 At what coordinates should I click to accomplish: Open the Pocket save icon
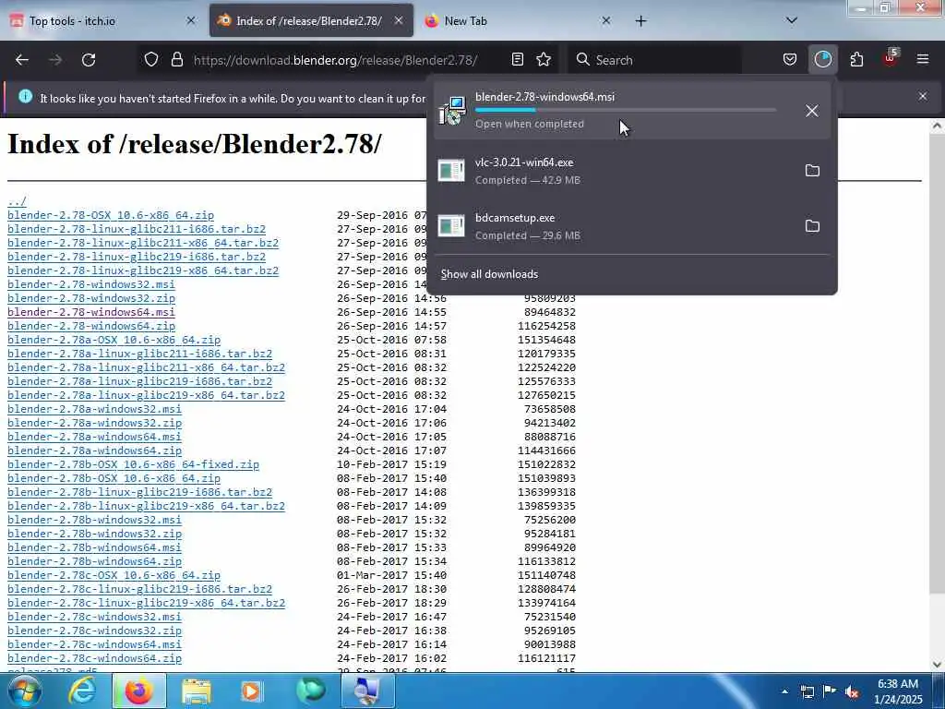coord(790,60)
